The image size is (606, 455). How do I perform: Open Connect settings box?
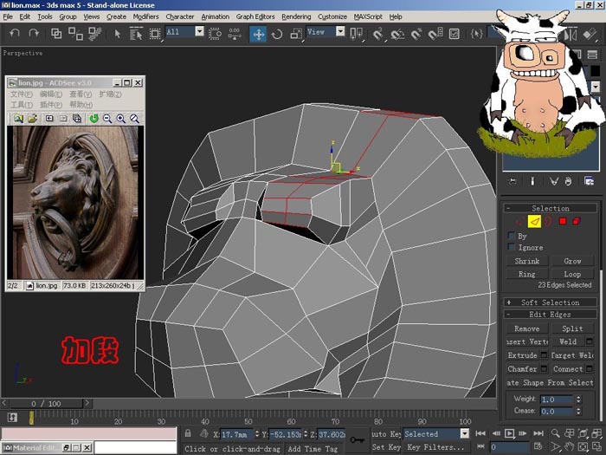coord(590,368)
